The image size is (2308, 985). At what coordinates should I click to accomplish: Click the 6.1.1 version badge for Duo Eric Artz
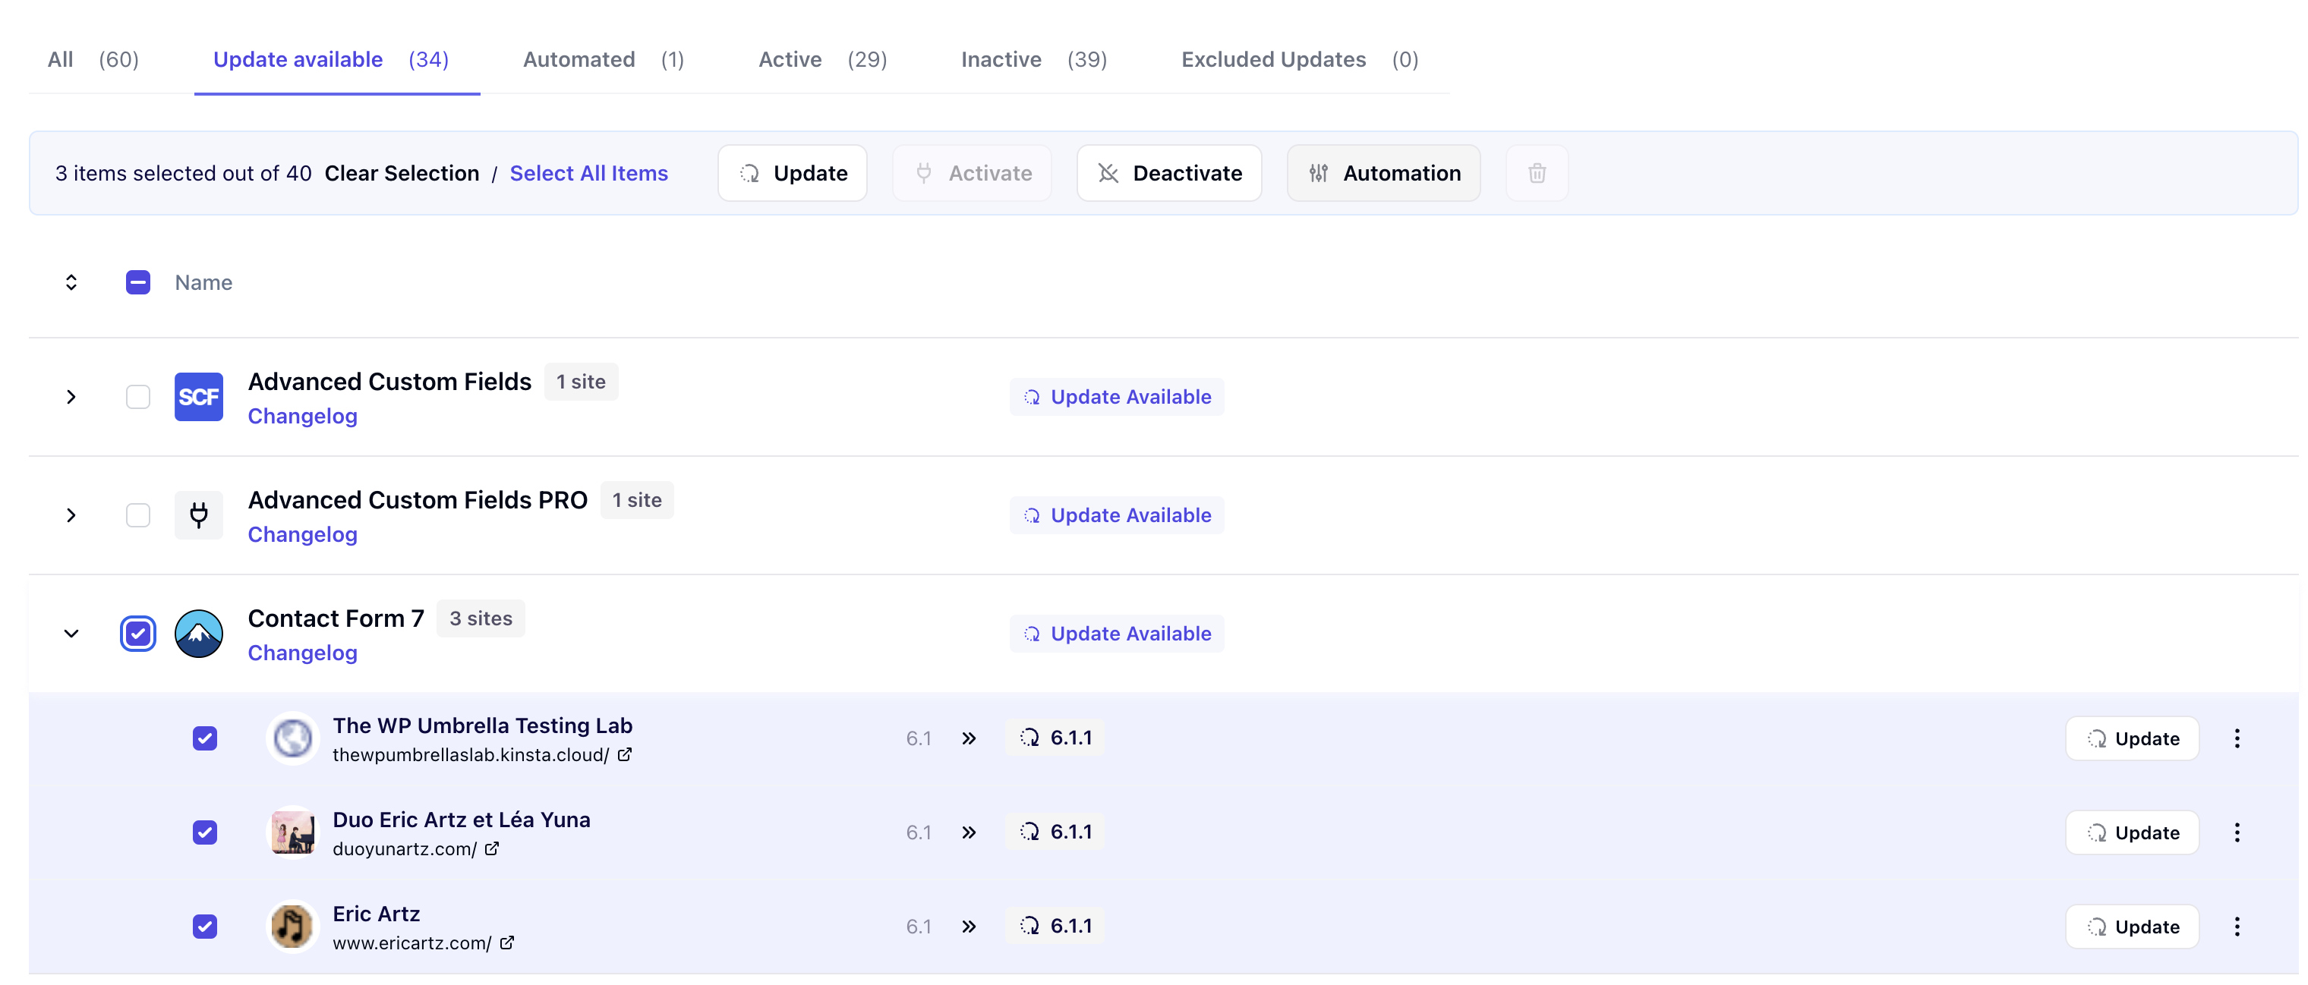coord(1055,832)
